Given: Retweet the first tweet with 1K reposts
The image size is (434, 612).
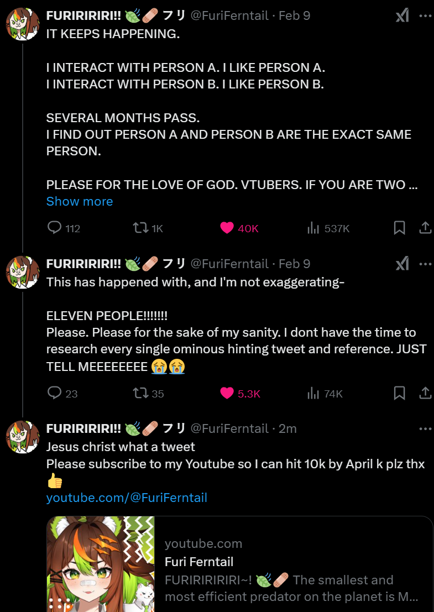Looking at the screenshot, I should 140,228.
